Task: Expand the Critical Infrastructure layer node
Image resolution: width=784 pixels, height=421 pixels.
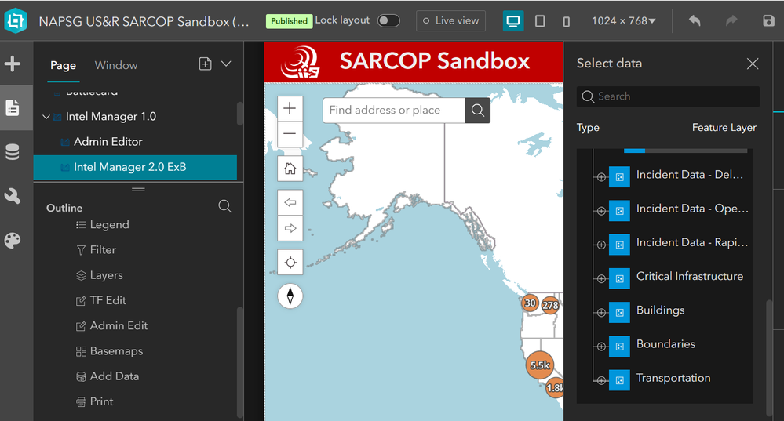Action: [x=601, y=278]
